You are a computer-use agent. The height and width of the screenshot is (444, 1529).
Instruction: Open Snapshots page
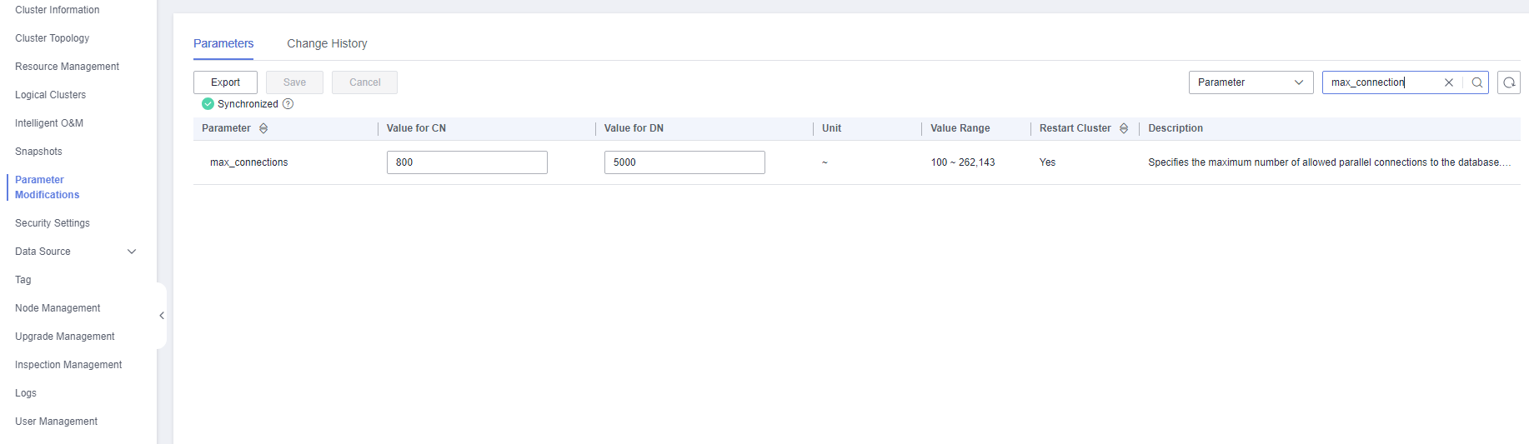pos(38,152)
